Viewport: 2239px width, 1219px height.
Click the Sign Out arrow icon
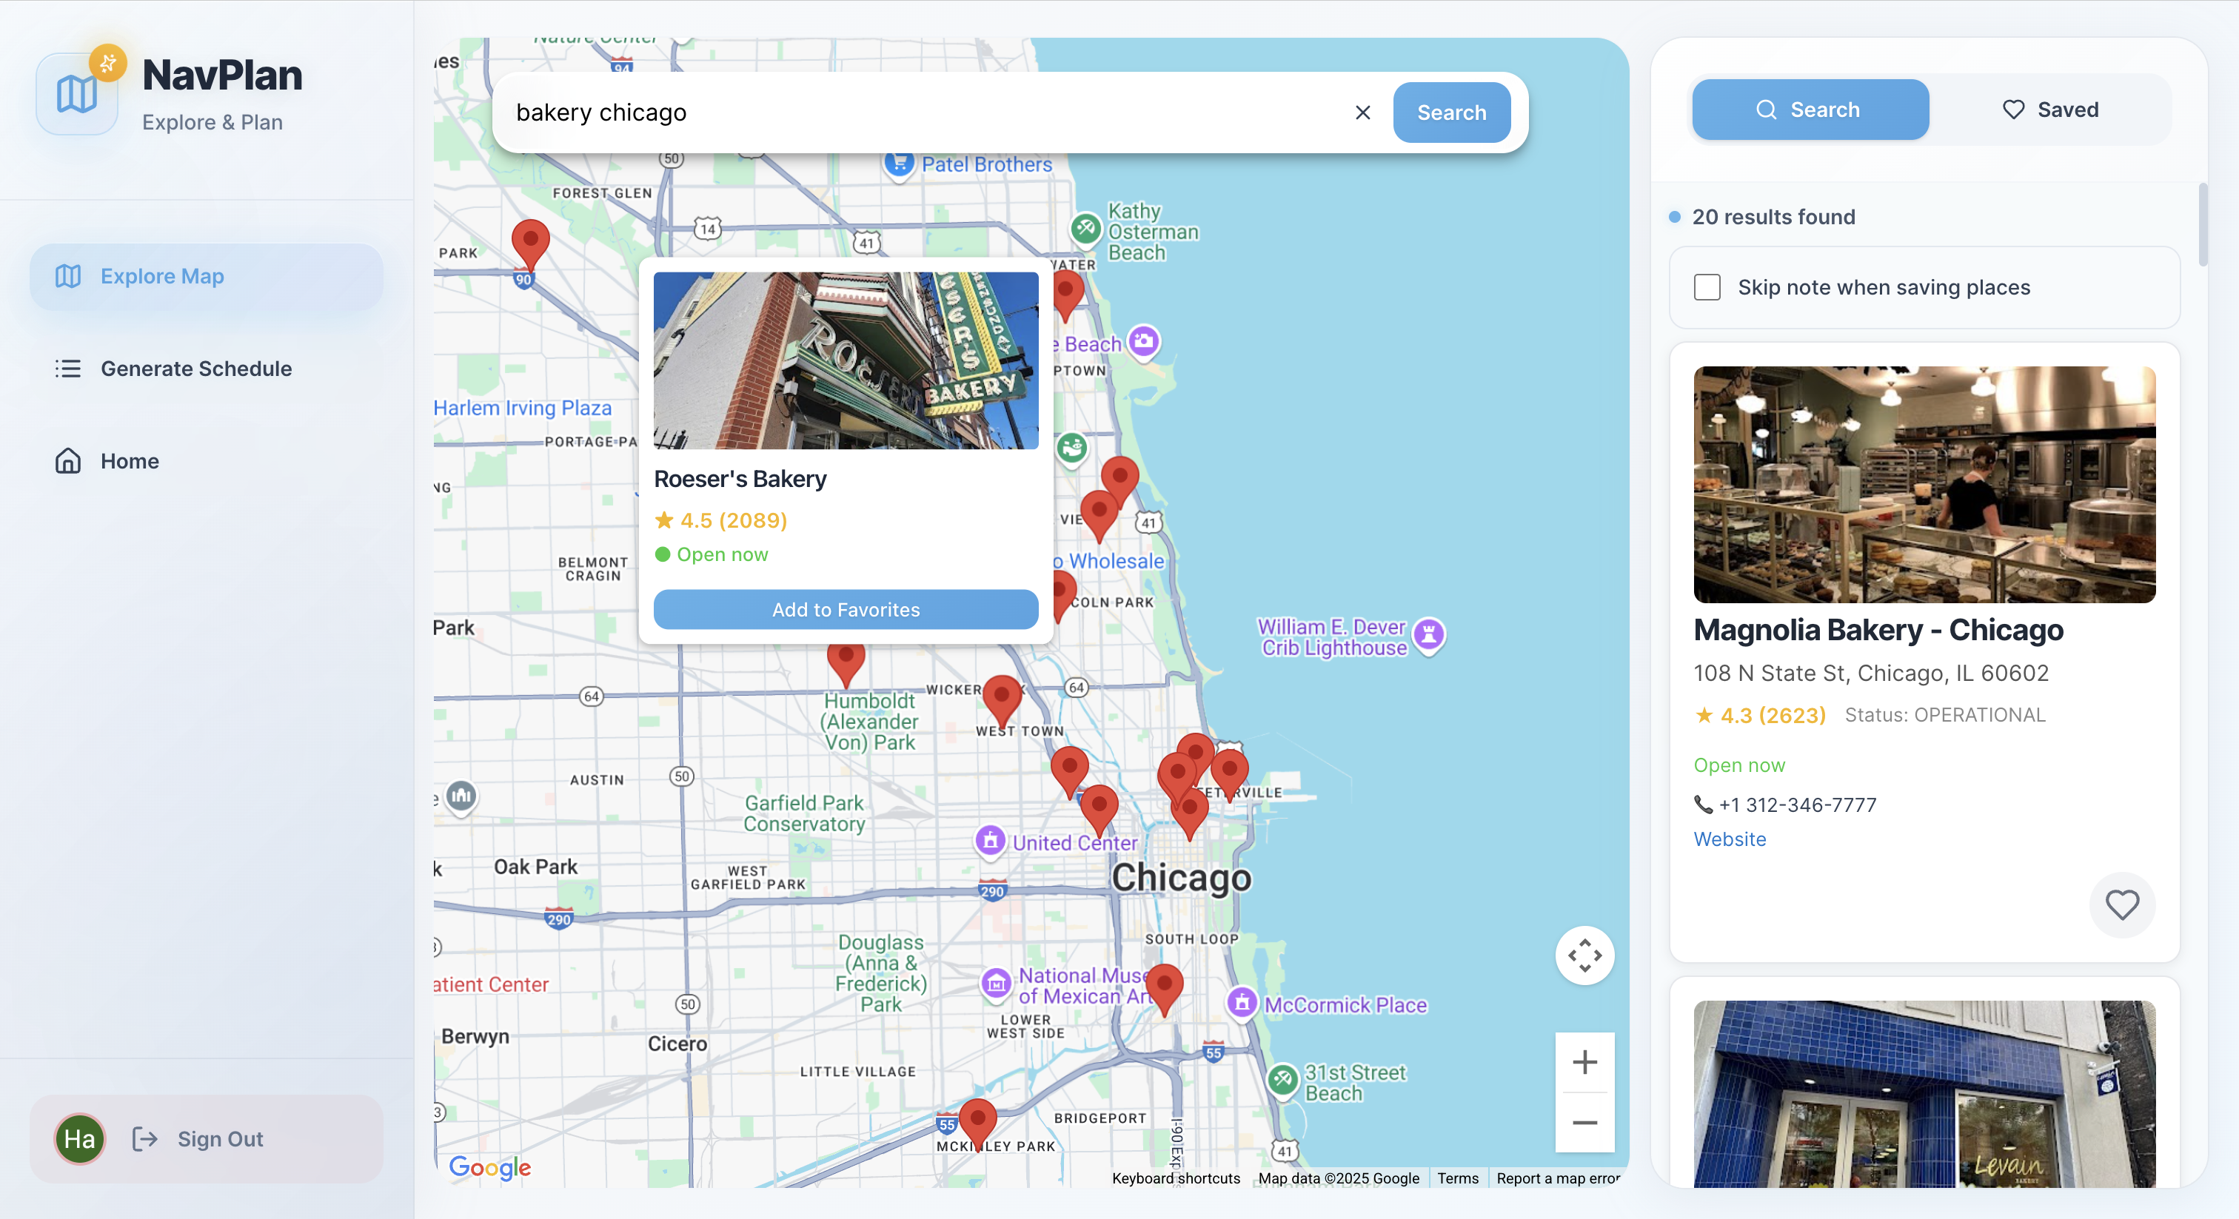coord(145,1139)
